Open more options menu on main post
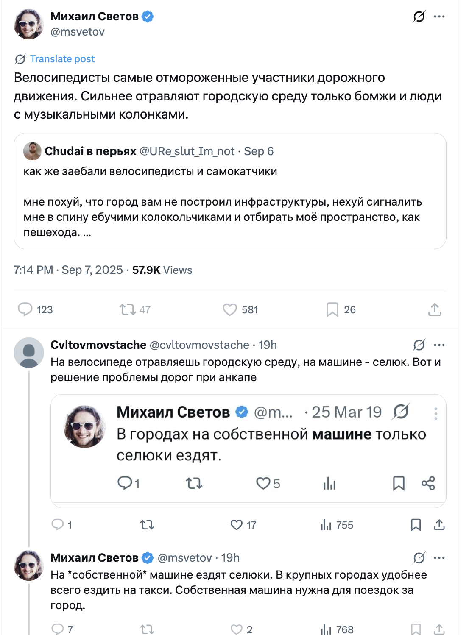The image size is (469, 635). pyautogui.click(x=439, y=17)
